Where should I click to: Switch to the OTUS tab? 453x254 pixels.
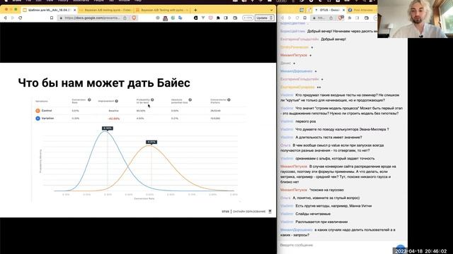(x=329, y=10)
